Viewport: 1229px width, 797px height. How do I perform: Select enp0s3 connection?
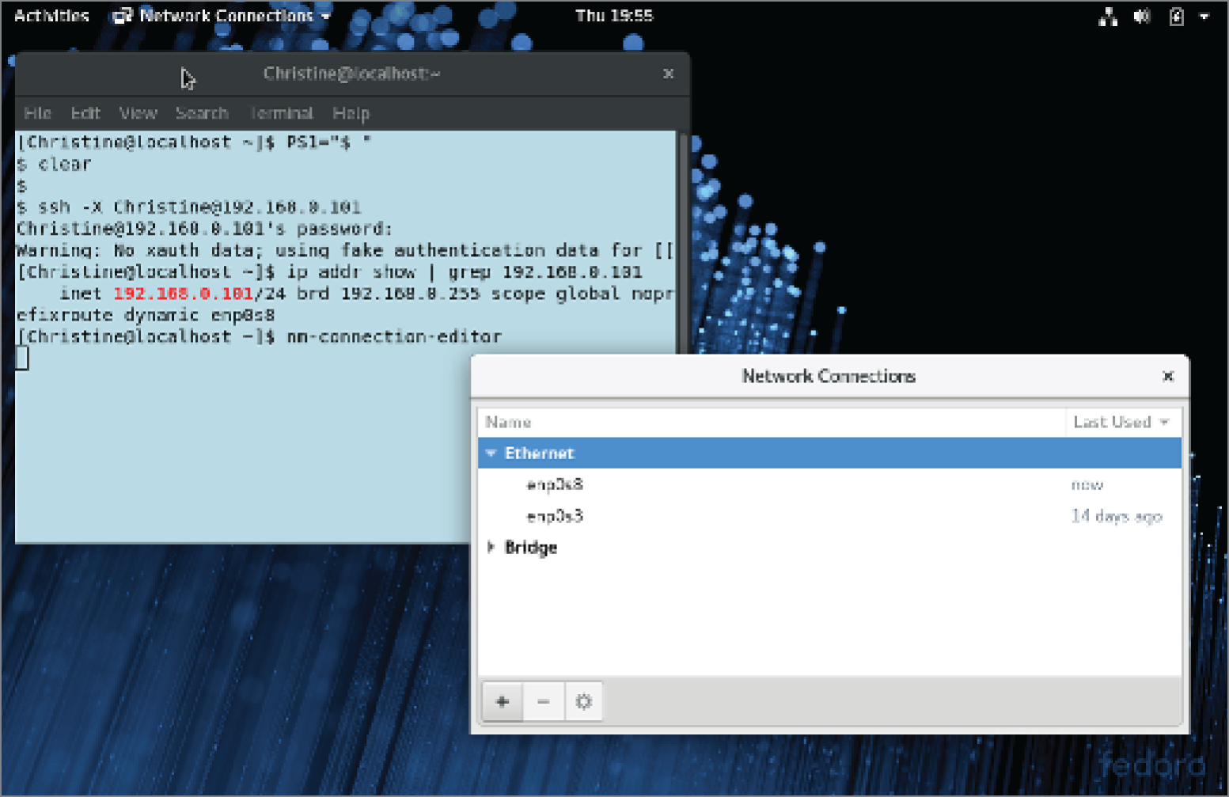(829, 516)
